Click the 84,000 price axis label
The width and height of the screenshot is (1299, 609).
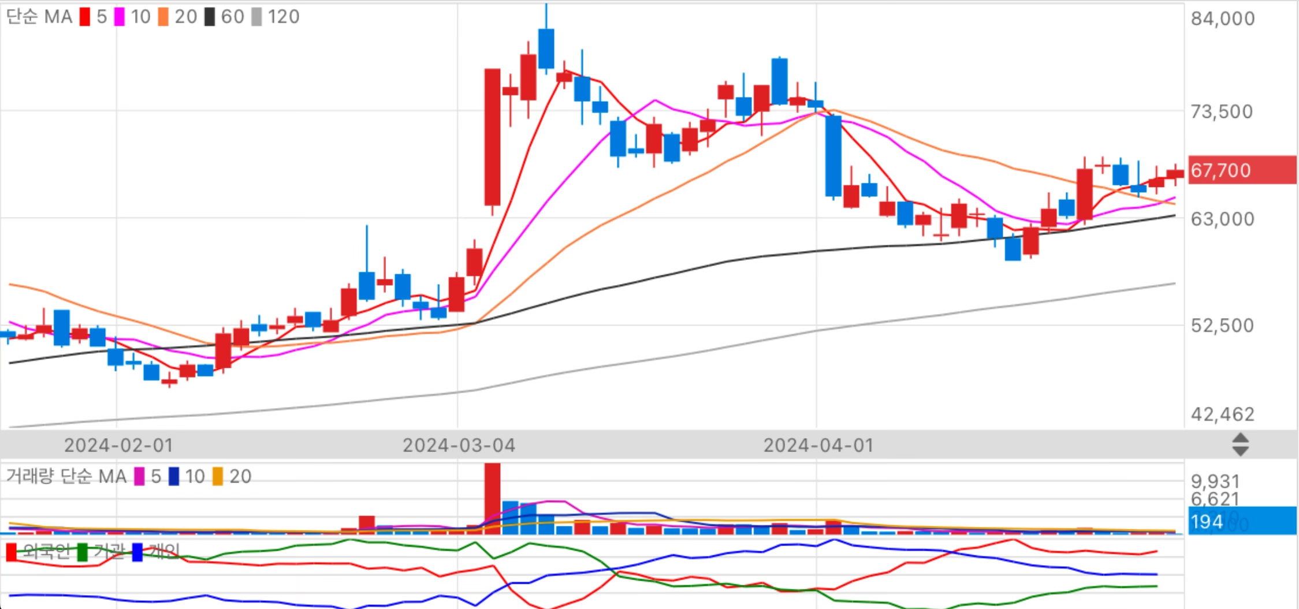coord(1223,18)
